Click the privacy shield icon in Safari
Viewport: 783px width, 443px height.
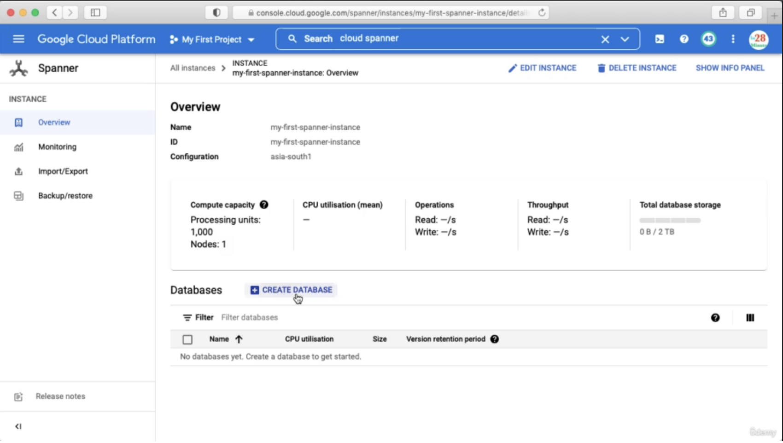[216, 12]
